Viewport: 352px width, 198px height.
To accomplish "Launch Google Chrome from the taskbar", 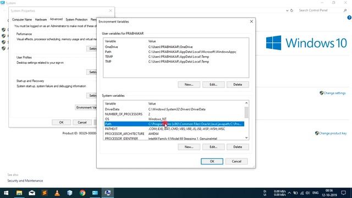I will tap(82, 193).
